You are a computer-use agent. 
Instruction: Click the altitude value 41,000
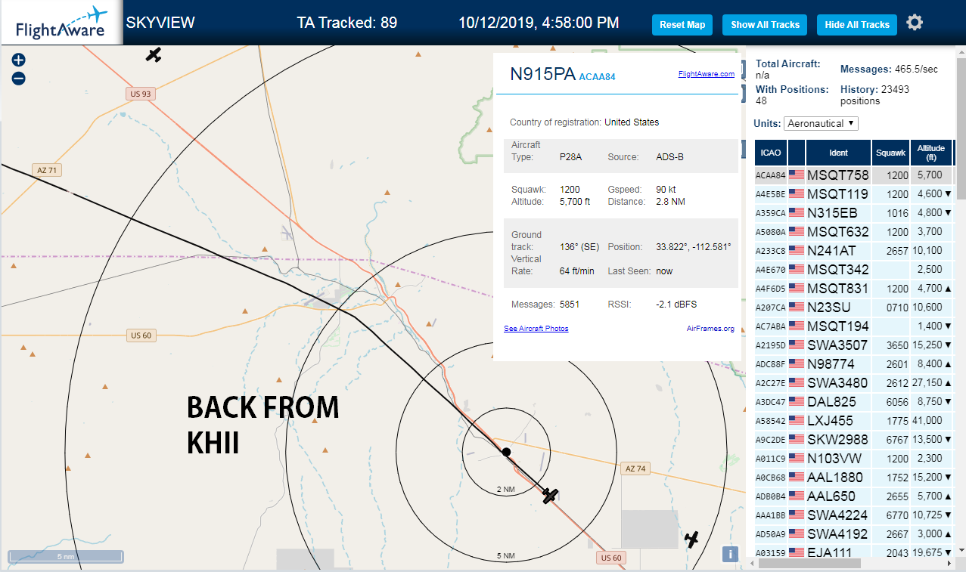click(x=927, y=420)
